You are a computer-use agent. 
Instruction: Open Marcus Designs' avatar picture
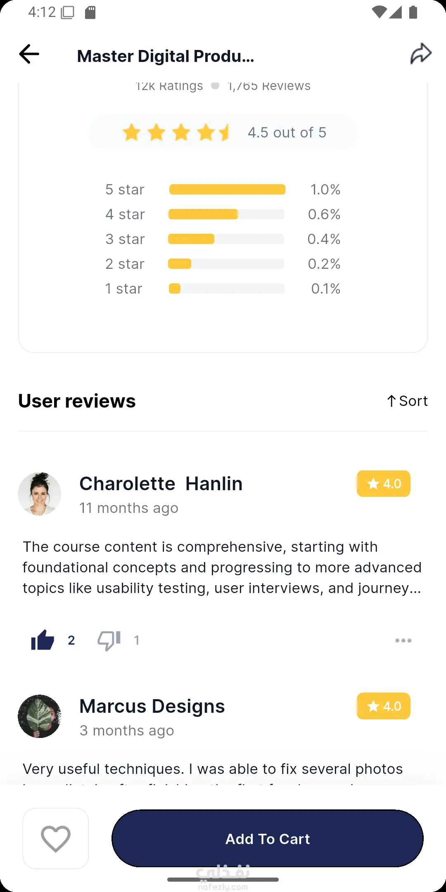[x=40, y=716]
